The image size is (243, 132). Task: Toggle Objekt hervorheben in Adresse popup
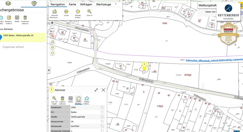click(79, 99)
